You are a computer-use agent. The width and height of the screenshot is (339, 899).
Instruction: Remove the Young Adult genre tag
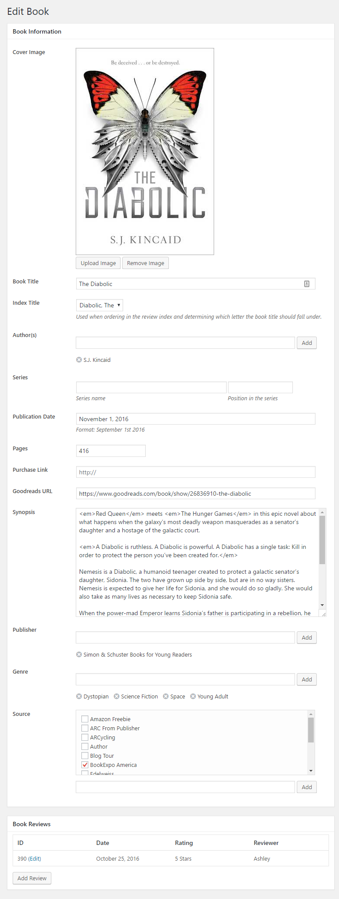[193, 696]
